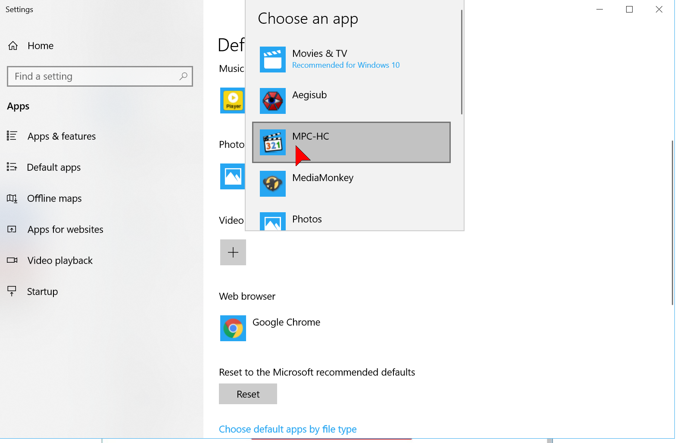
Task: Click the Startup sidebar icon
Action: click(x=12, y=291)
